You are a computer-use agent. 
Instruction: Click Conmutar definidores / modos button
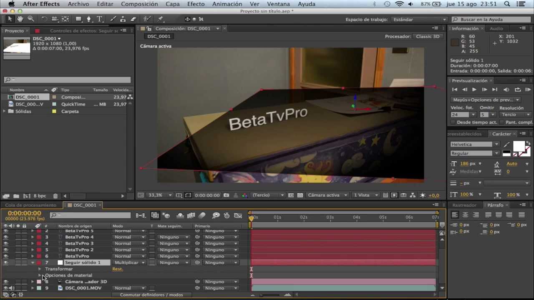click(151, 295)
